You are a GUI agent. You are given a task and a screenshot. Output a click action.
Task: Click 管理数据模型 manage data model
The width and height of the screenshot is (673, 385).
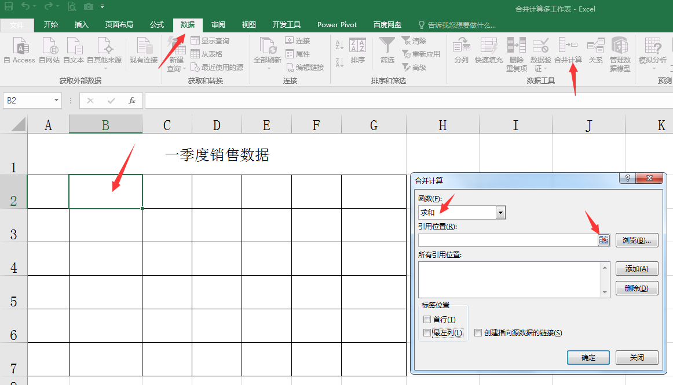[x=620, y=54]
